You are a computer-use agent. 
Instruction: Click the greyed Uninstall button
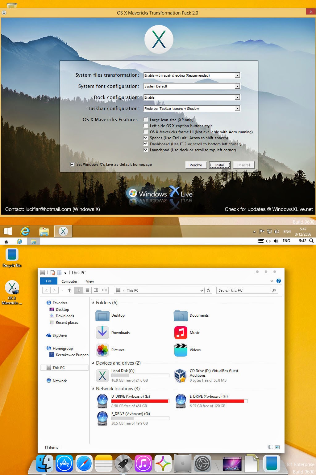[243, 165]
